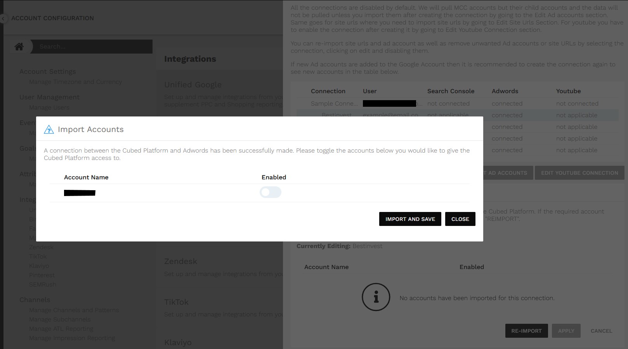Toggle the Enabled switch for the account
This screenshot has height=349, width=628.
(x=271, y=192)
